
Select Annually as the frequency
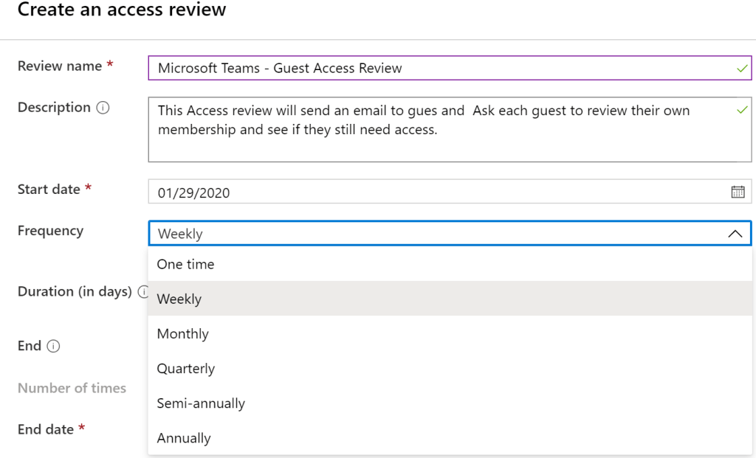[184, 438]
